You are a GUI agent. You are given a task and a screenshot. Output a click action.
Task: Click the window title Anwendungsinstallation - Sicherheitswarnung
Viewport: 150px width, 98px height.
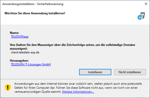(33, 4)
